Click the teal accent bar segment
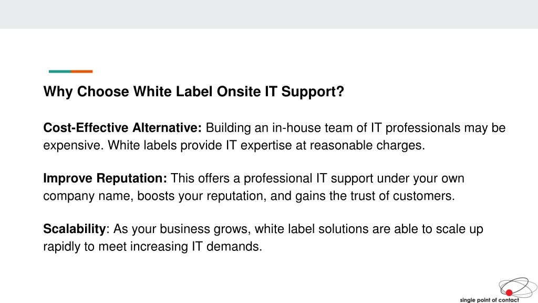Viewport: 538px width, 303px height. coord(60,72)
